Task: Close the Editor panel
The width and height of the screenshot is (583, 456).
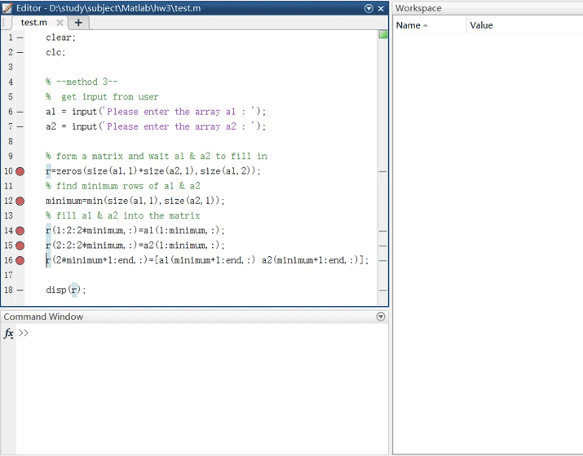Action: tap(381, 8)
